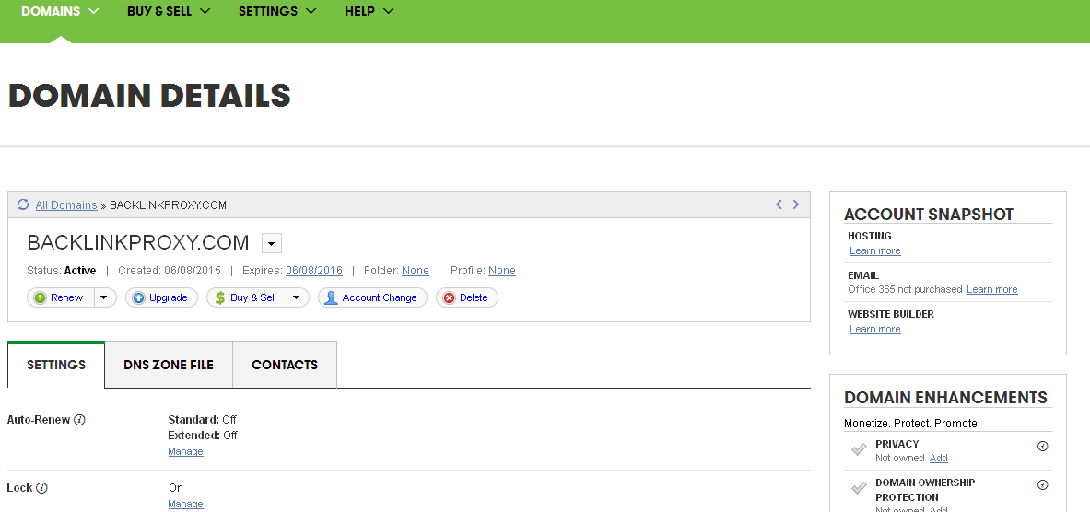Go to previous domain using left arrow
This screenshot has height=512, width=1090.
779,204
